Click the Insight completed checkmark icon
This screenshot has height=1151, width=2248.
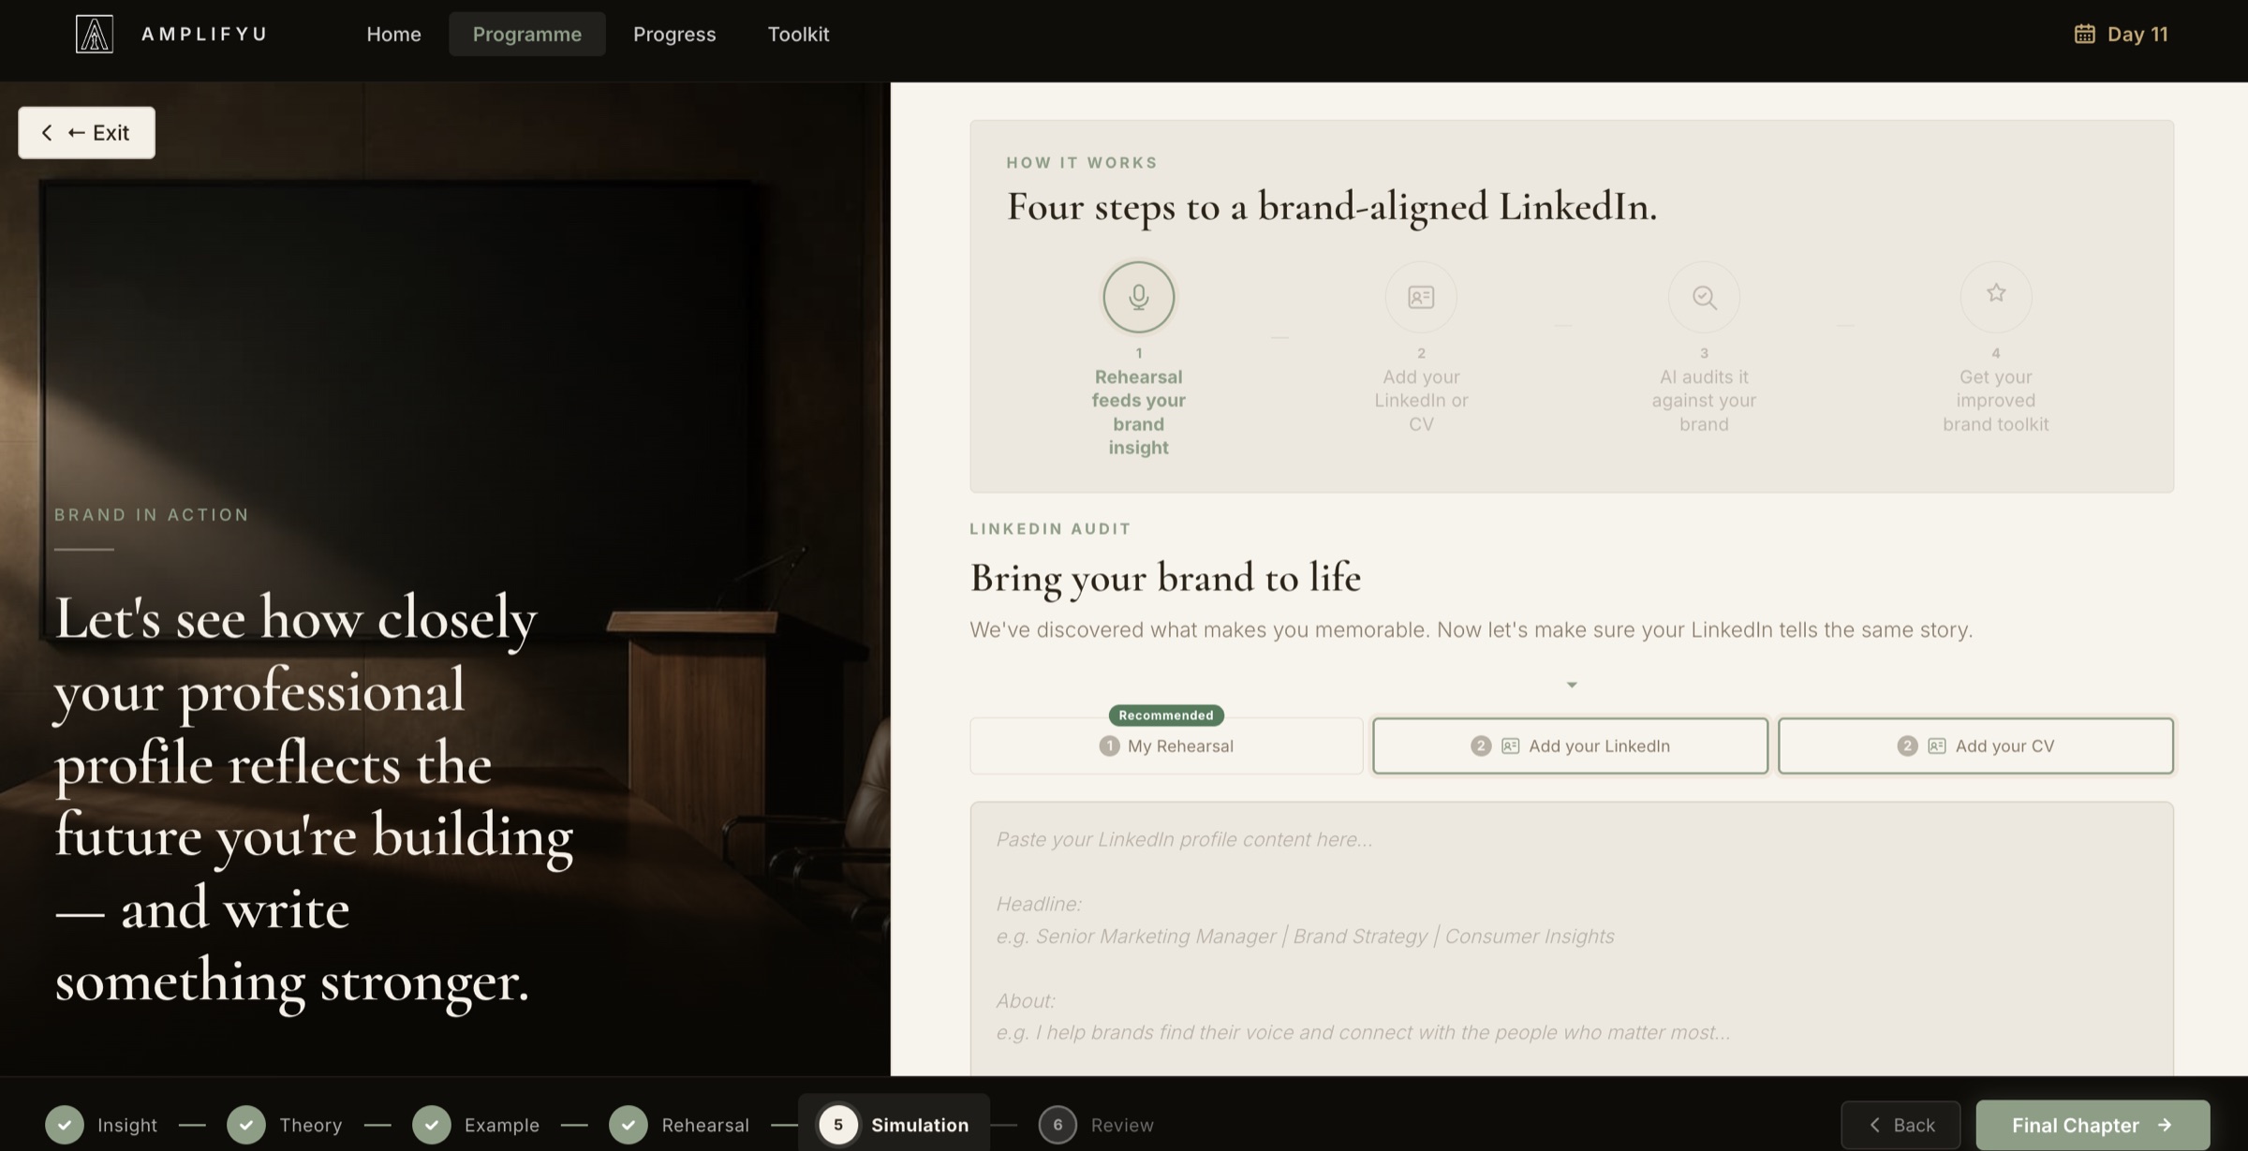tap(65, 1125)
